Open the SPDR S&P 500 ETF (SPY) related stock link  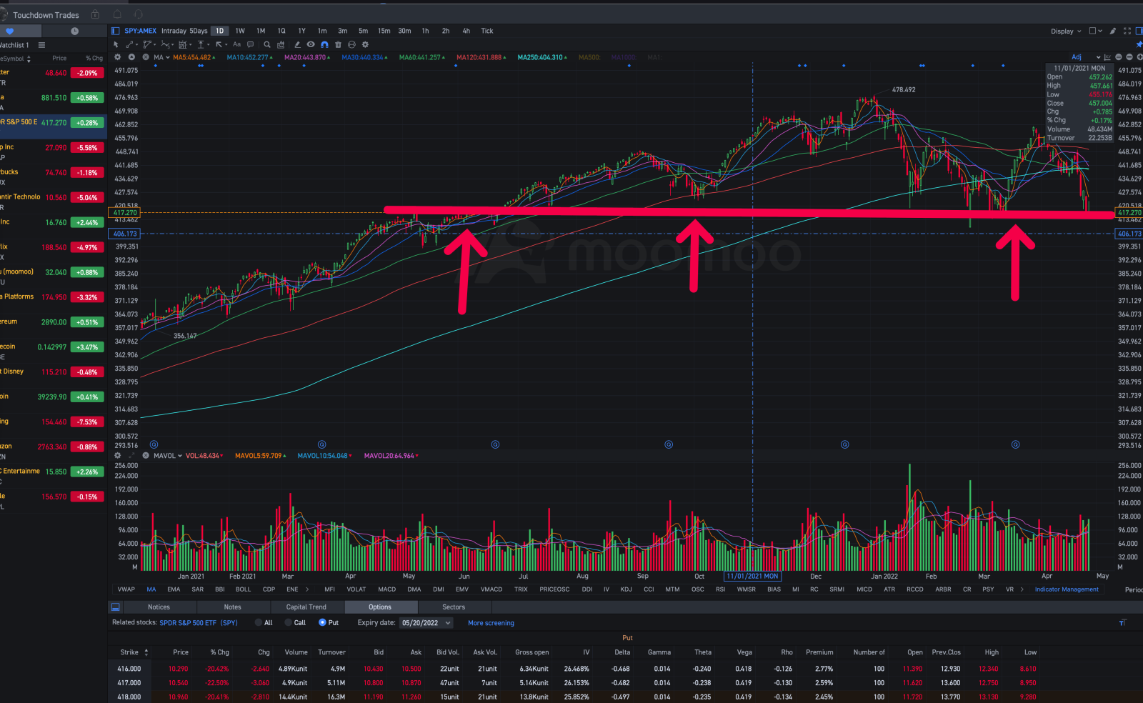pos(199,623)
